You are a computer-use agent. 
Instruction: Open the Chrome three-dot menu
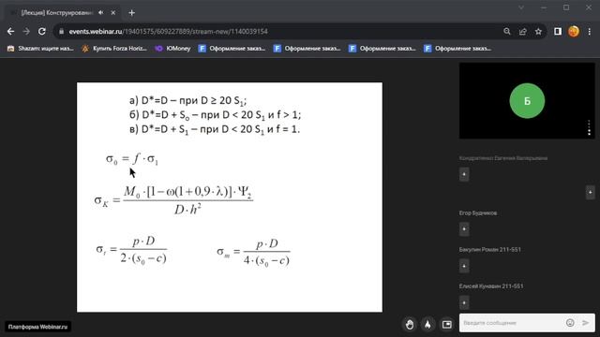point(590,32)
